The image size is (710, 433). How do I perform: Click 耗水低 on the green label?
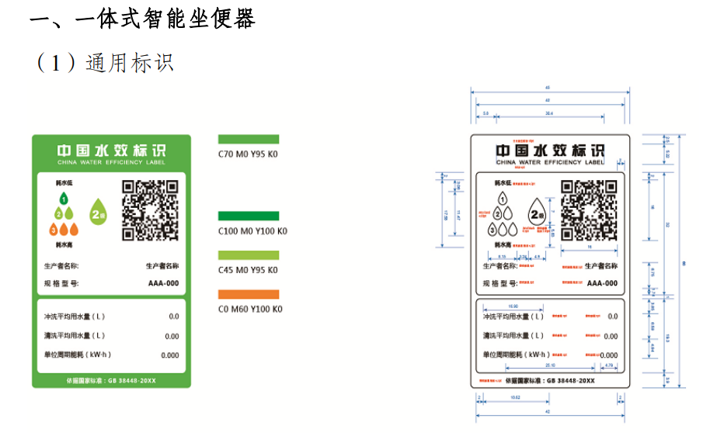coord(64,183)
